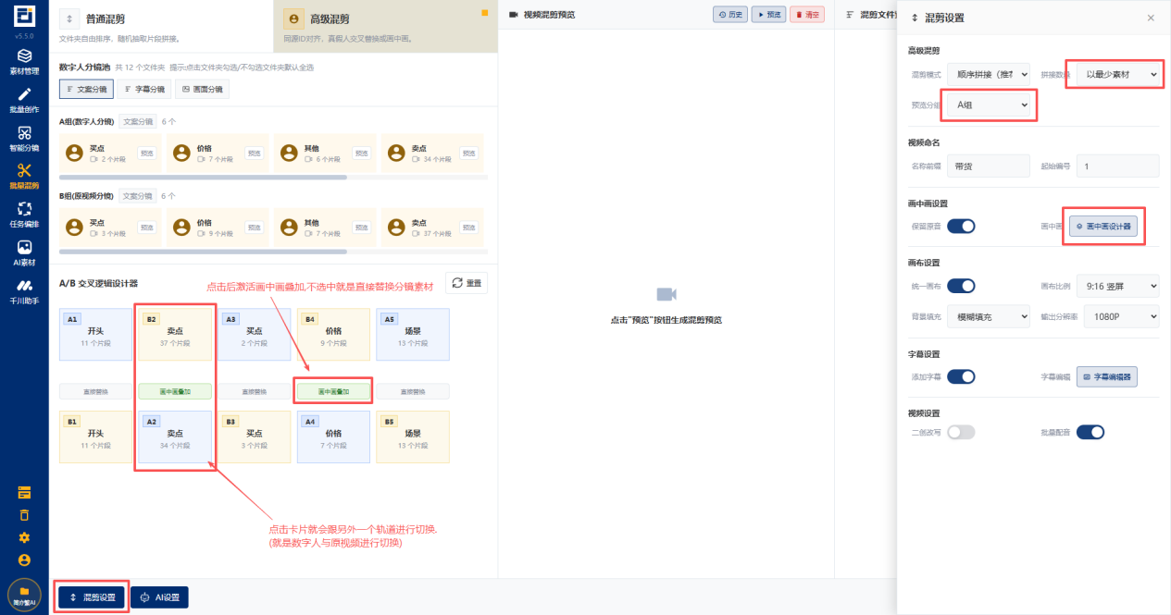Select the 文案分镜 tab
The image size is (1171, 615).
[x=86, y=89]
